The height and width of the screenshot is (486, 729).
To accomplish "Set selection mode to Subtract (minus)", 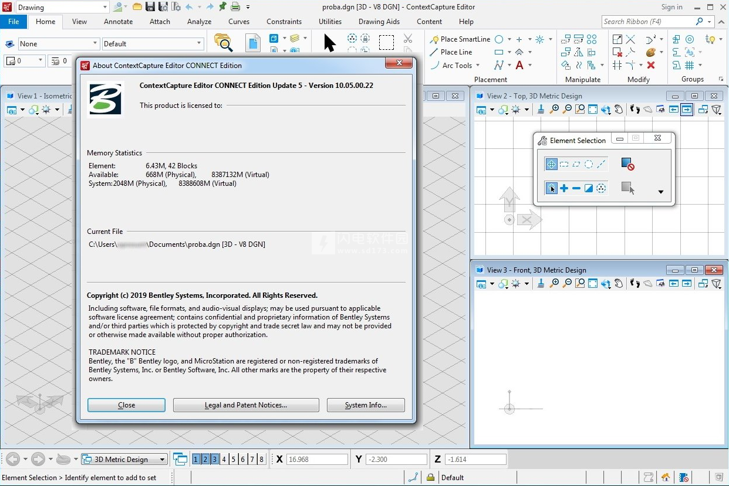I will [x=576, y=188].
